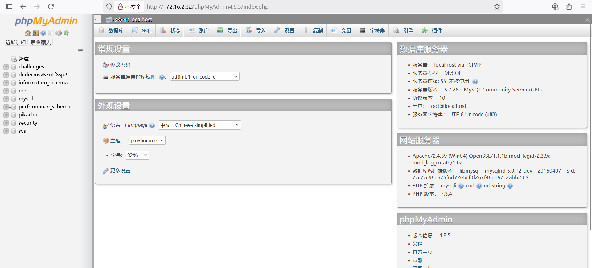Click the 服务器: localhost breadcrumb
This screenshot has height=268, width=592.
(x=132, y=19)
